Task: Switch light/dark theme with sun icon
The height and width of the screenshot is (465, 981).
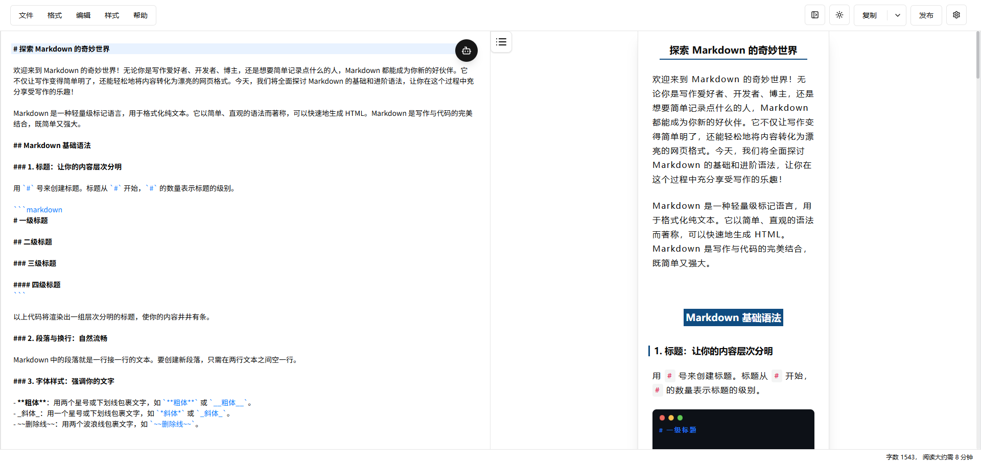Action: (x=839, y=15)
